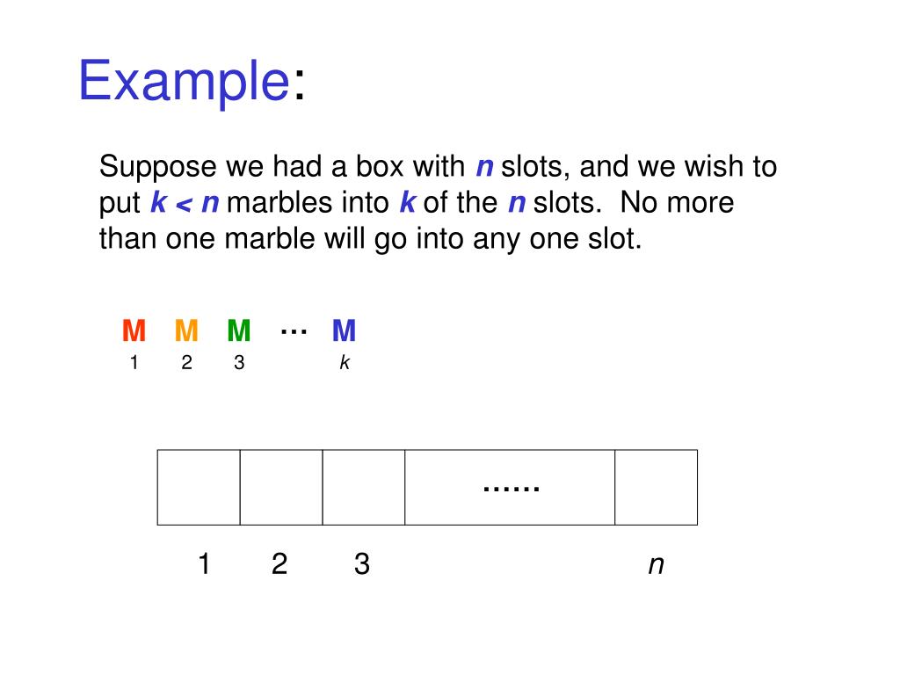
Task: Click the blue 'k < n' expression
Action: point(185,202)
